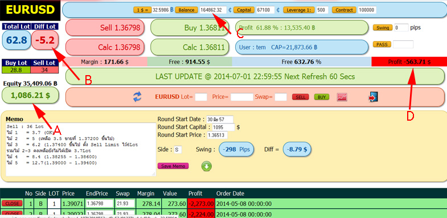Click the orange Capital label button
The height and width of the screenshot is (218, 447).
click(244, 10)
